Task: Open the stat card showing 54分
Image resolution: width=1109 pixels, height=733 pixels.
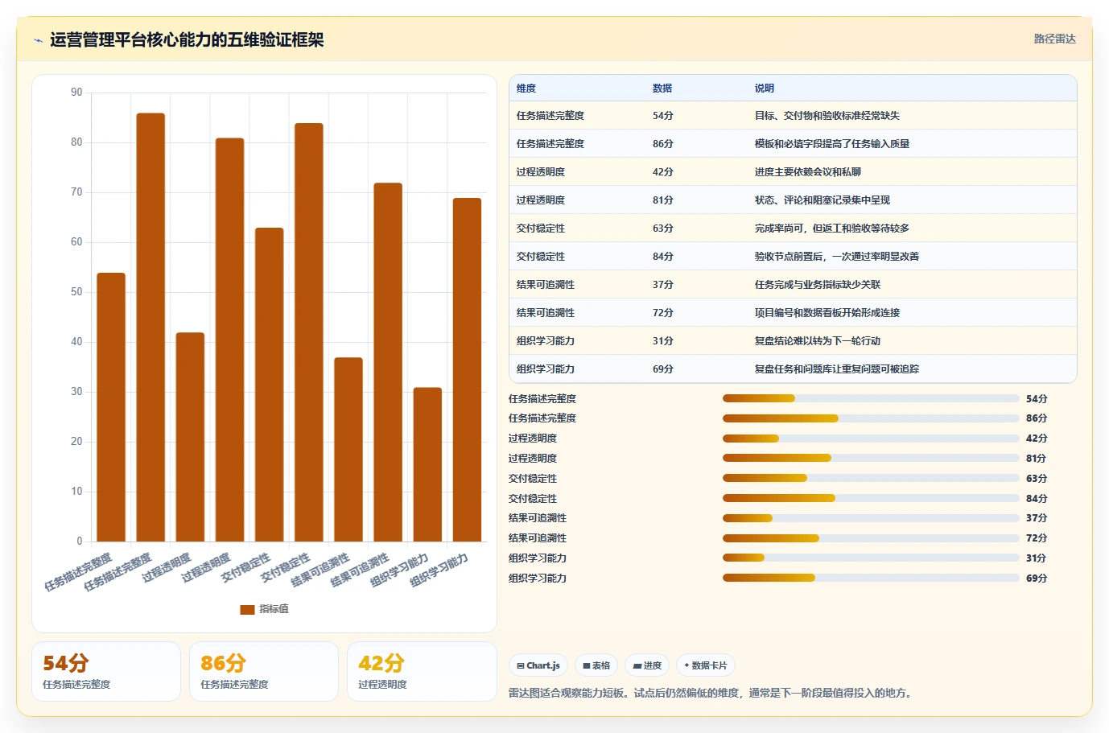Action: (x=106, y=671)
